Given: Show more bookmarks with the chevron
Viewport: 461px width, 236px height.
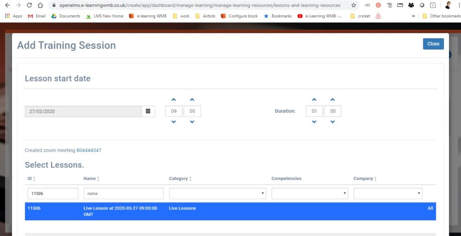Looking at the screenshot, I should tap(413, 16).
